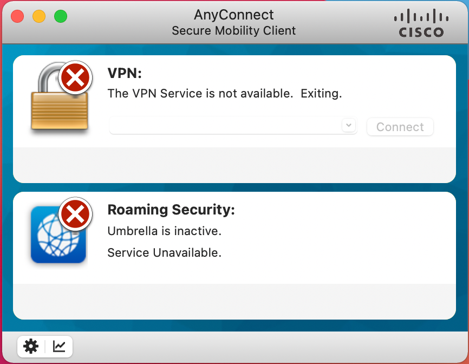Viewport: 469px width, 364px height.
Task: Click the red error badge on globe
Action: (75, 214)
